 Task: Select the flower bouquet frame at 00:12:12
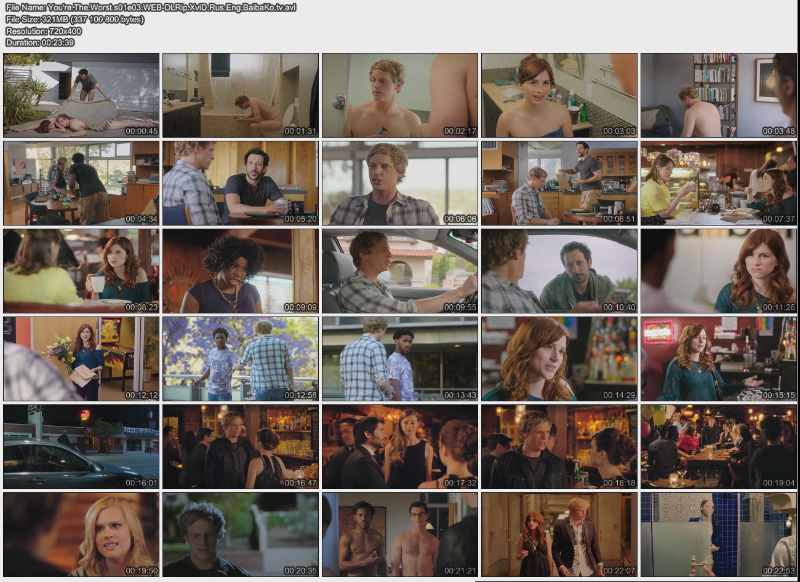81,359
